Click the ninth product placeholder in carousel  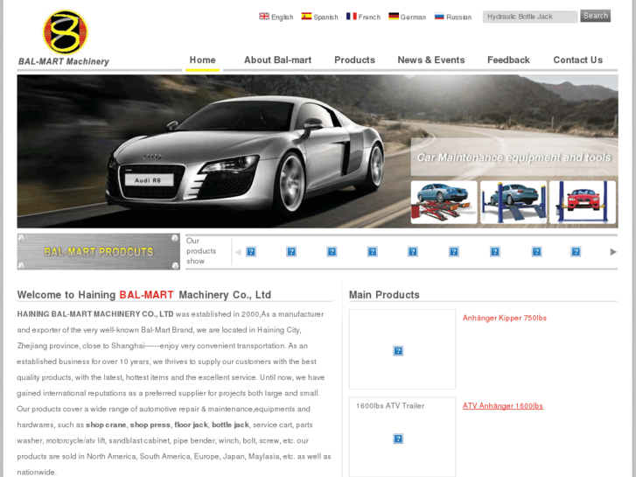pyautogui.click(x=576, y=252)
